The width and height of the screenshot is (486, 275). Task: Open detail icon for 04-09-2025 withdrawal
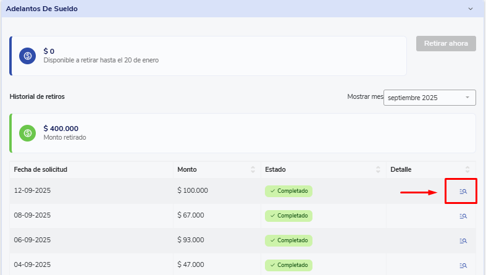coord(463,265)
